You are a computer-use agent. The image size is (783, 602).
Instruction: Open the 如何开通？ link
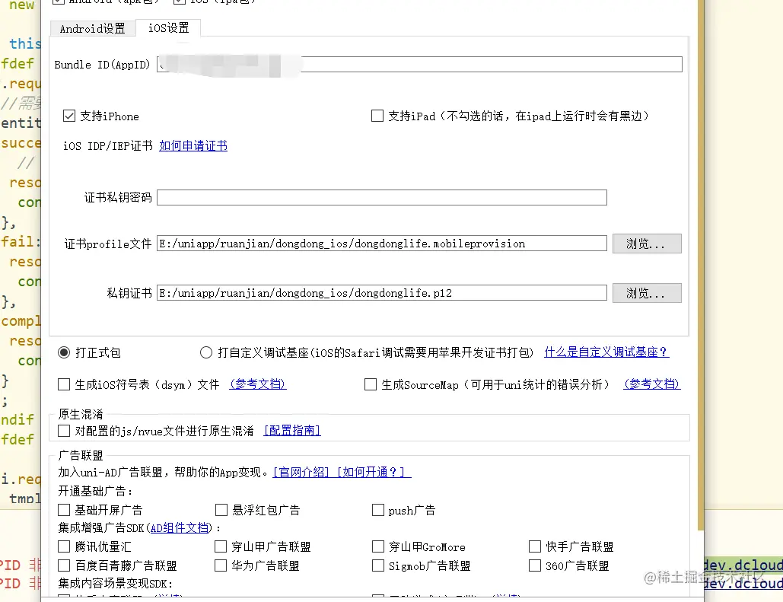coord(374,472)
